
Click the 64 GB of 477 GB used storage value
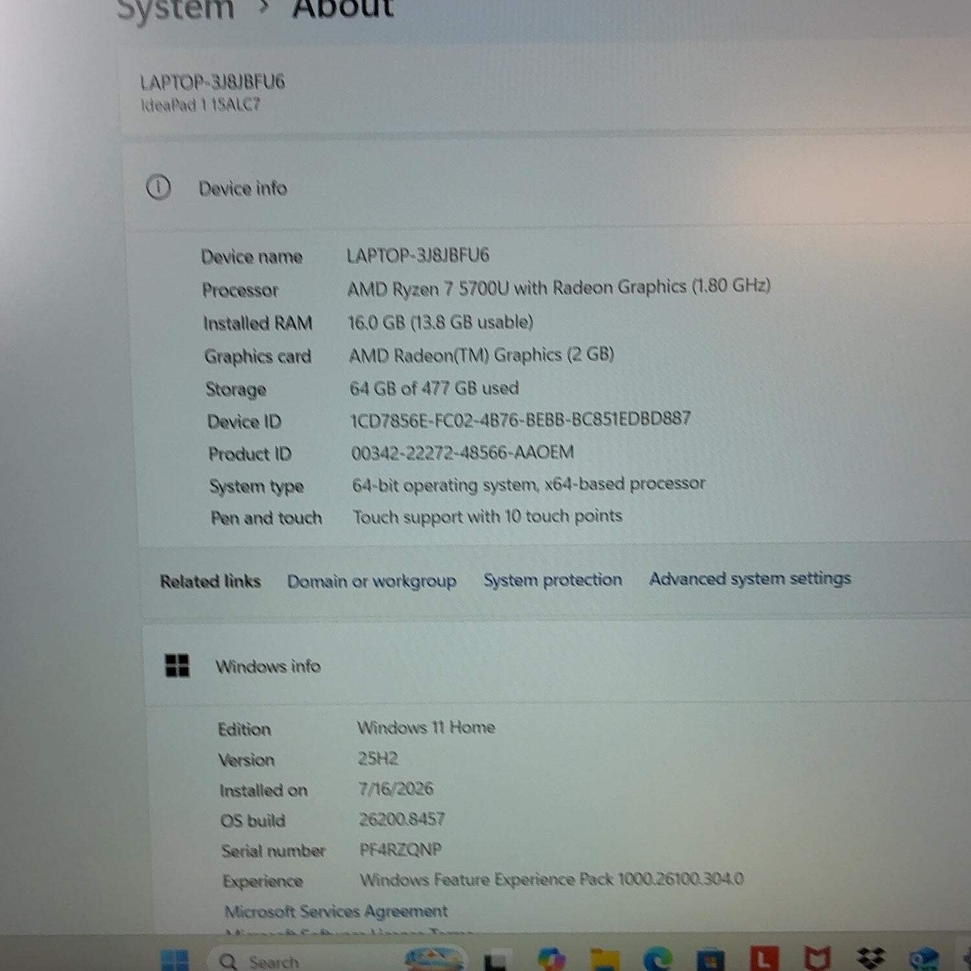(x=434, y=388)
